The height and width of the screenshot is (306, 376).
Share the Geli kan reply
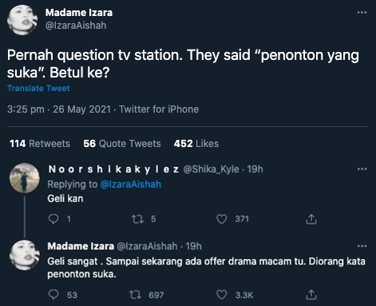(x=311, y=219)
